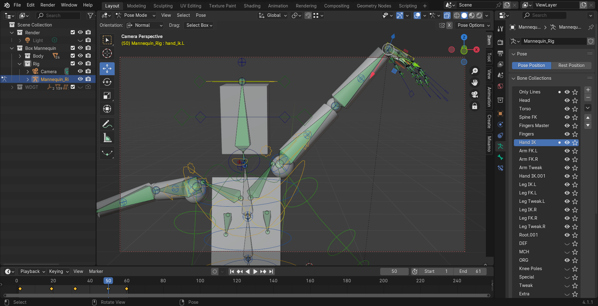Jump to timeline start frame

[232, 271]
